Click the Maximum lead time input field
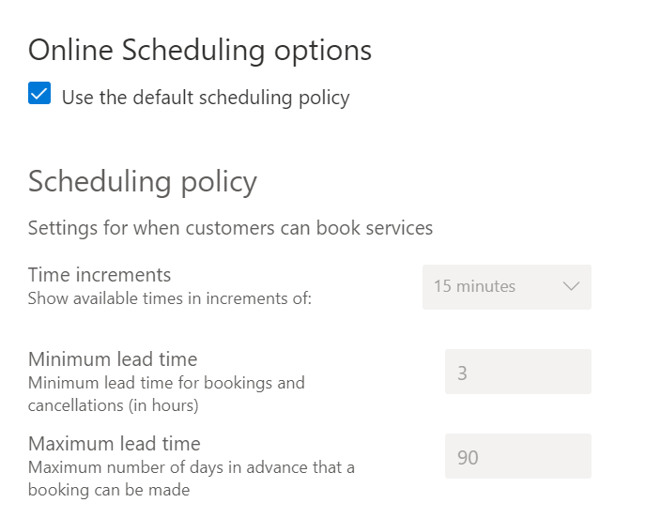Screen dimensions: 646x518 coord(517,456)
